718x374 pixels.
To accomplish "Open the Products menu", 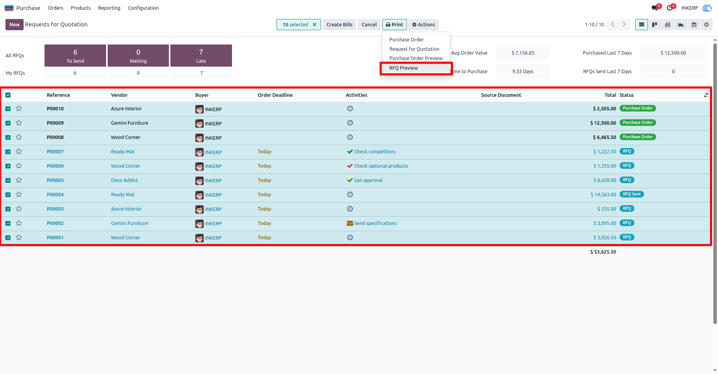I will (x=81, y=8).
